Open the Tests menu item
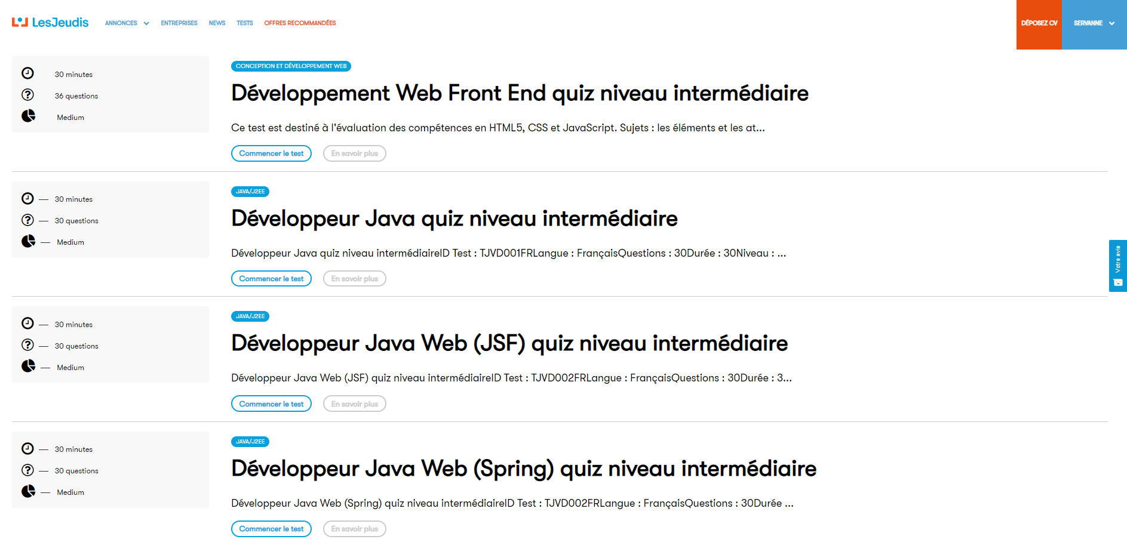 [244, 23]
